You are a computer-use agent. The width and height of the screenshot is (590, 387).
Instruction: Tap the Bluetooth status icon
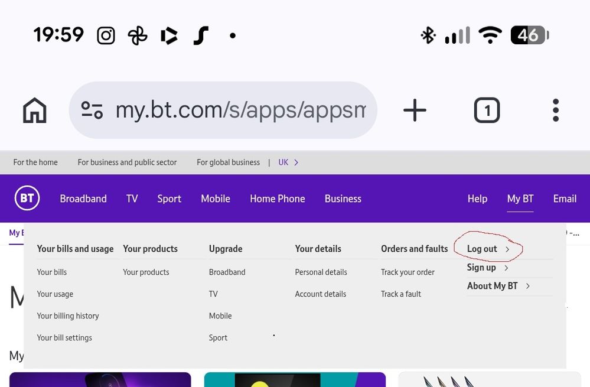(x=428, y=35)
